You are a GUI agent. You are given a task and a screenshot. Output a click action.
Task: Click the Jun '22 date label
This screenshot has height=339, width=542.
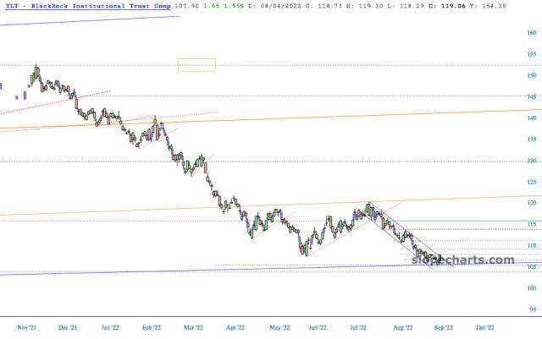318,327
